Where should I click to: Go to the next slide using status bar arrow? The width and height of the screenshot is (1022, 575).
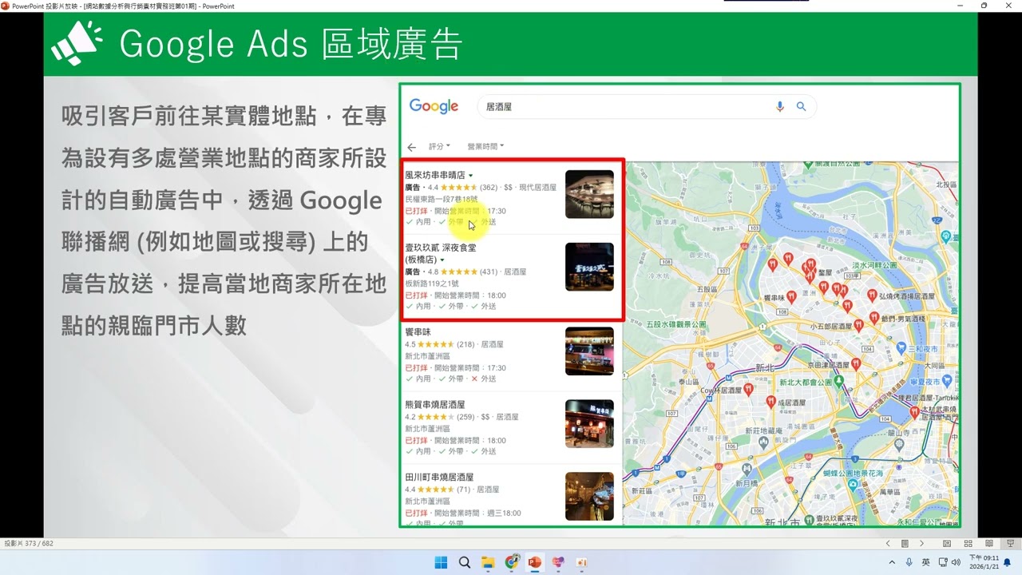pos(921,543)
